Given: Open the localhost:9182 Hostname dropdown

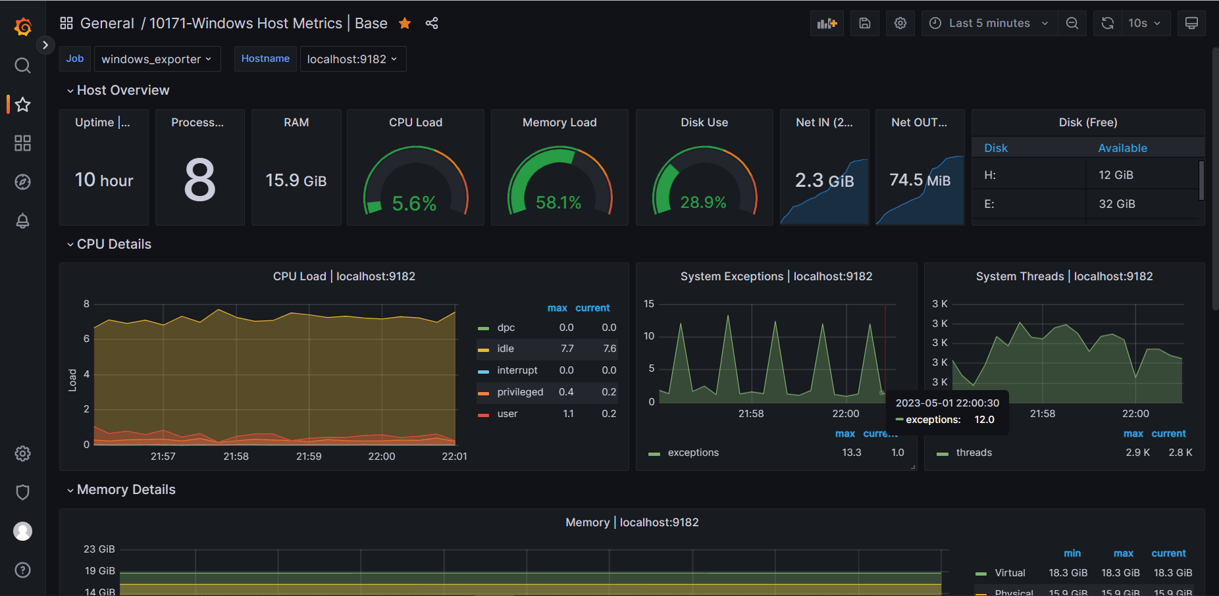Looking at the screenshot, I should click(352, 59).
